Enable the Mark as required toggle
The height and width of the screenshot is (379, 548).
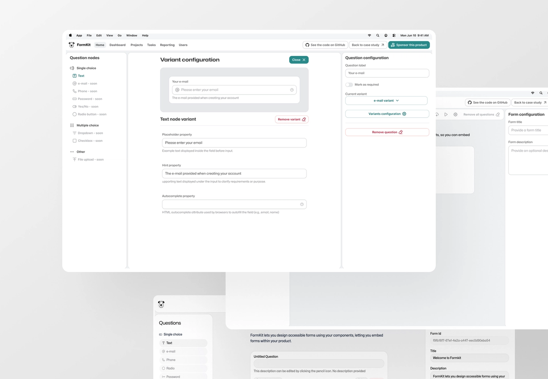(x=349, y=84)
